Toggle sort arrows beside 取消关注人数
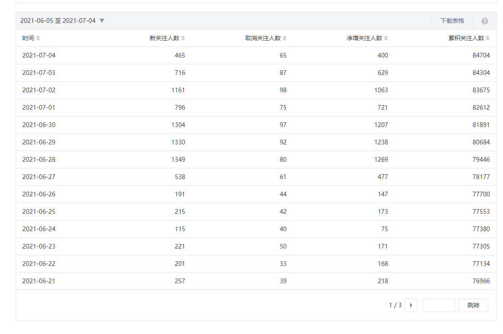This screenshot has height=334, width=503. [284, 38]
